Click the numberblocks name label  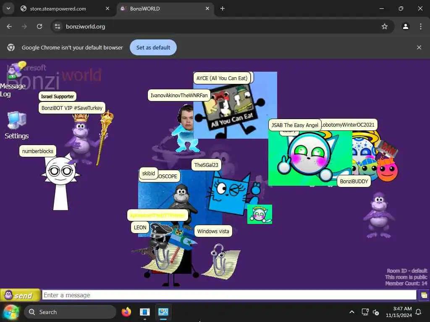[x=37, y=151]
